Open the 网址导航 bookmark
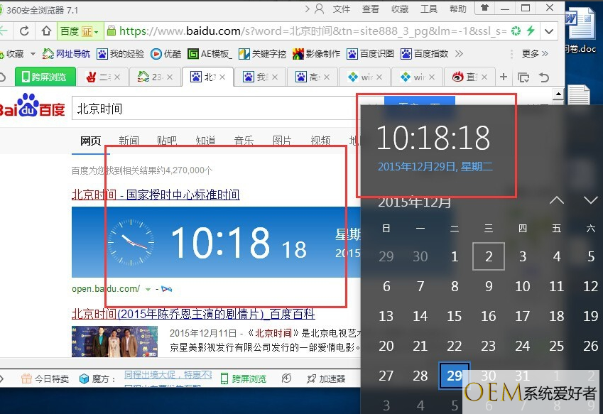The width and height of the screenshot is (603, 414). [x=66, y=54]
